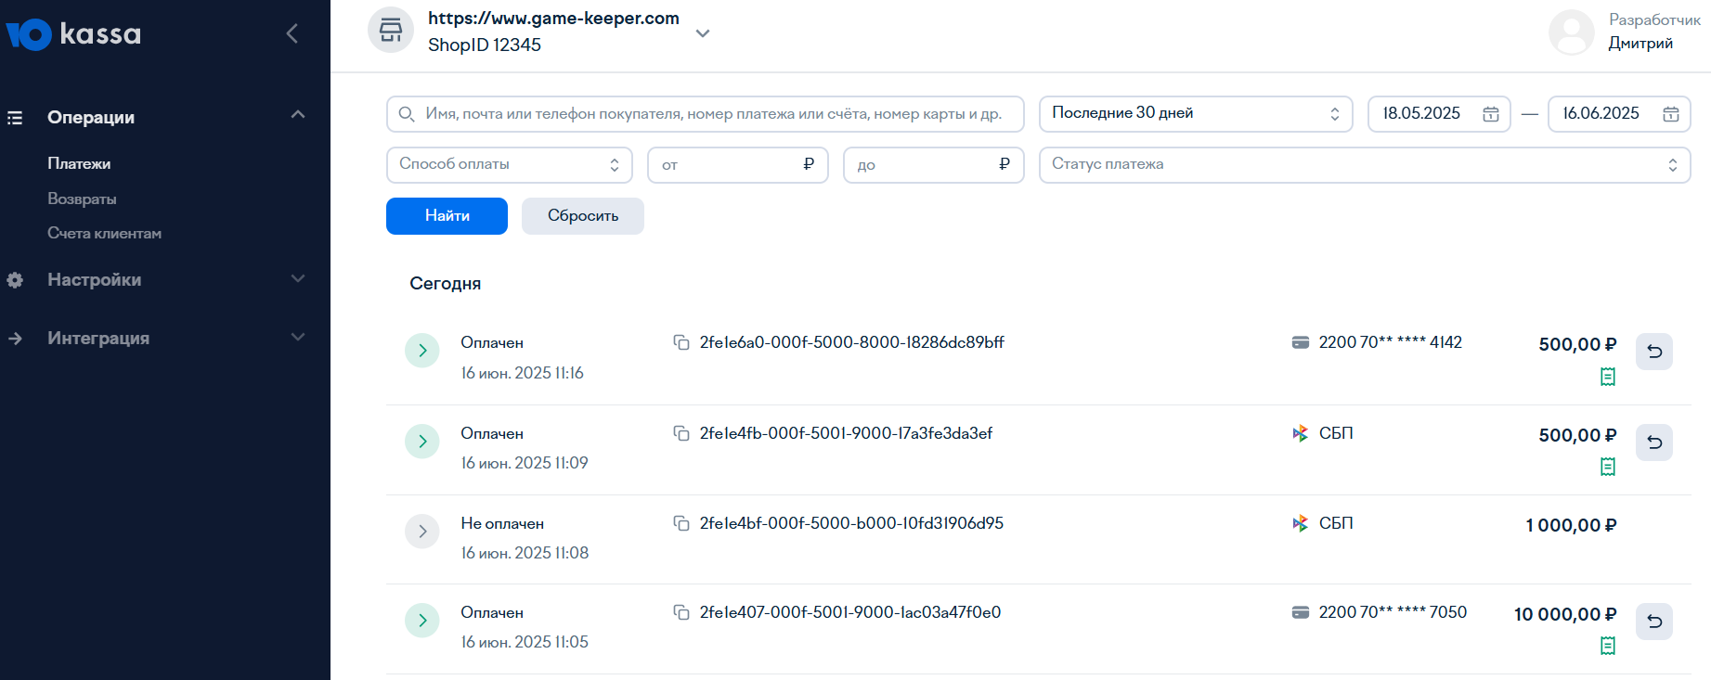Select the Настройки menu section
The image size is (1711, 680).
[x=94, y=279]
